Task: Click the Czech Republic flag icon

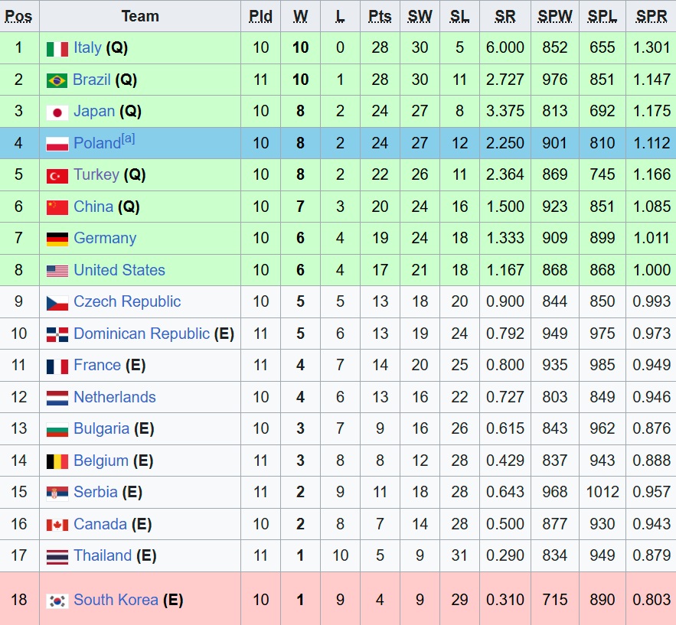Action: coord(57,303)
